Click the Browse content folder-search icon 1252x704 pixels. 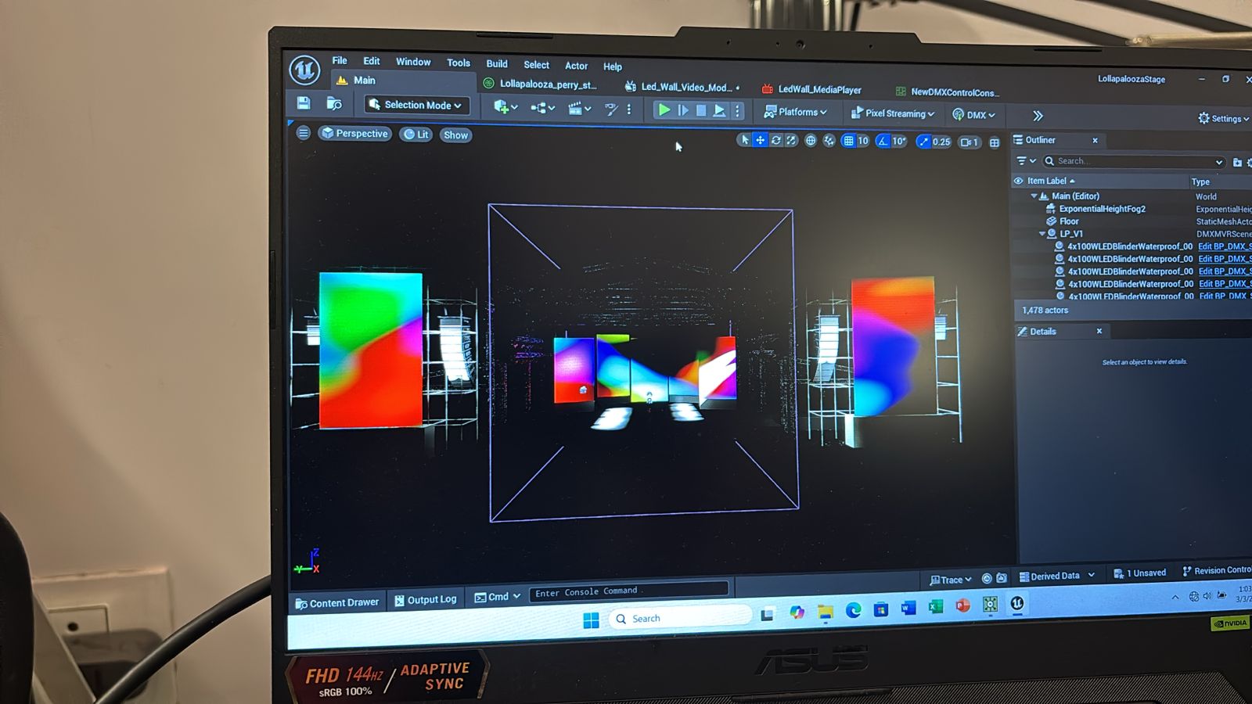click(x=334, y=104)
